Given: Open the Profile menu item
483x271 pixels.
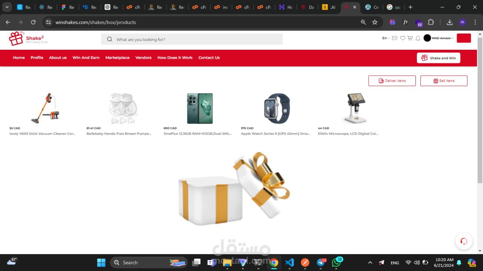Looking at the screenshot, I should [37, 58].
